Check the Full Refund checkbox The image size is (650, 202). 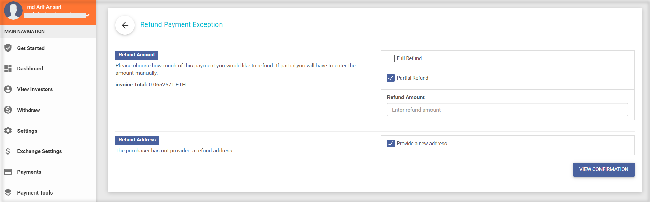tap(391, 58)
